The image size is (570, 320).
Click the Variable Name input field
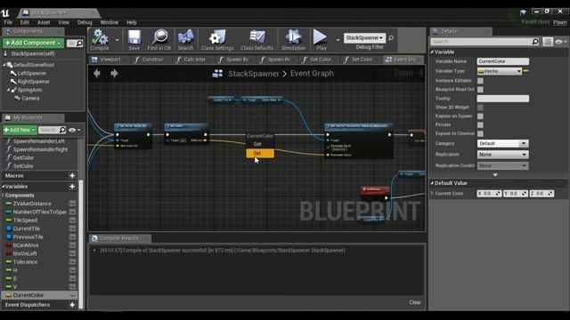click(502, 61)
